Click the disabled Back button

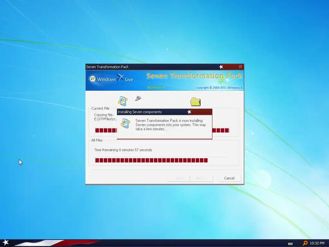pyautogui.click(x=178, y=178)
